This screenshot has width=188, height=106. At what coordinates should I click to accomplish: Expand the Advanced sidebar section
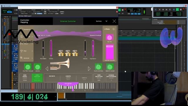(26, 58)
